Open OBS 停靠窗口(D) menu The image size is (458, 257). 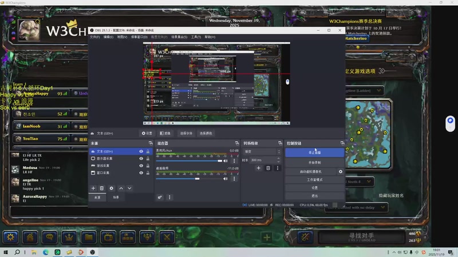139,37
